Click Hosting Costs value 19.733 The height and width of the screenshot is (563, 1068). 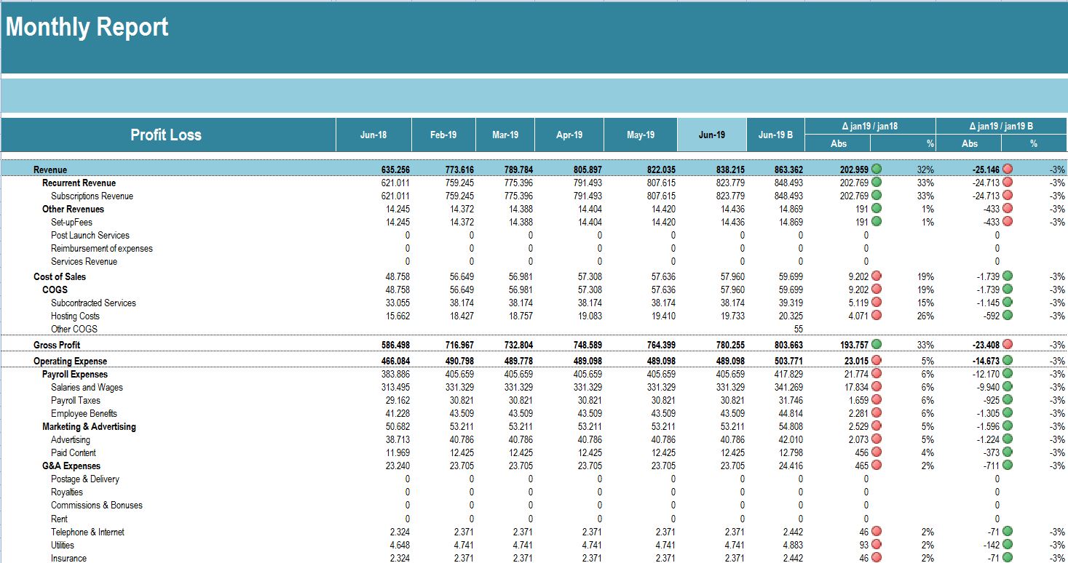(x=732, y=316)
